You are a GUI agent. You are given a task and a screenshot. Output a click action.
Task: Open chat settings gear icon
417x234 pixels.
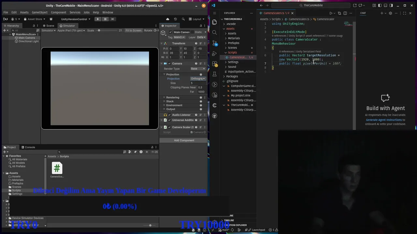[390, 13]
